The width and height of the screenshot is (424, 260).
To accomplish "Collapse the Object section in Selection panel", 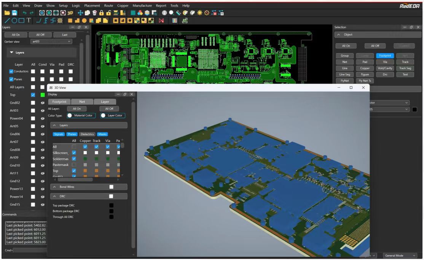I will tap(339, 35).
